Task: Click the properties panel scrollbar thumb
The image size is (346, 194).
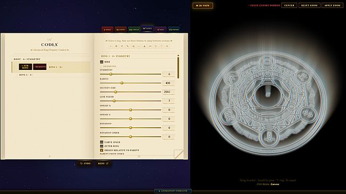Action: point(178,67)
